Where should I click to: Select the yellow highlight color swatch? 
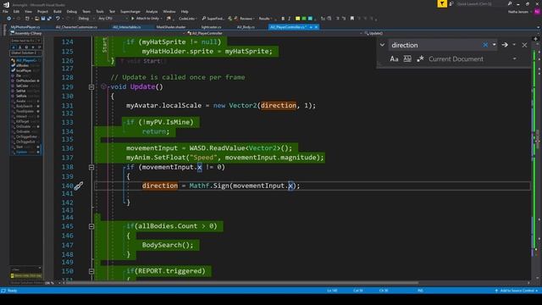coord(297,19)
